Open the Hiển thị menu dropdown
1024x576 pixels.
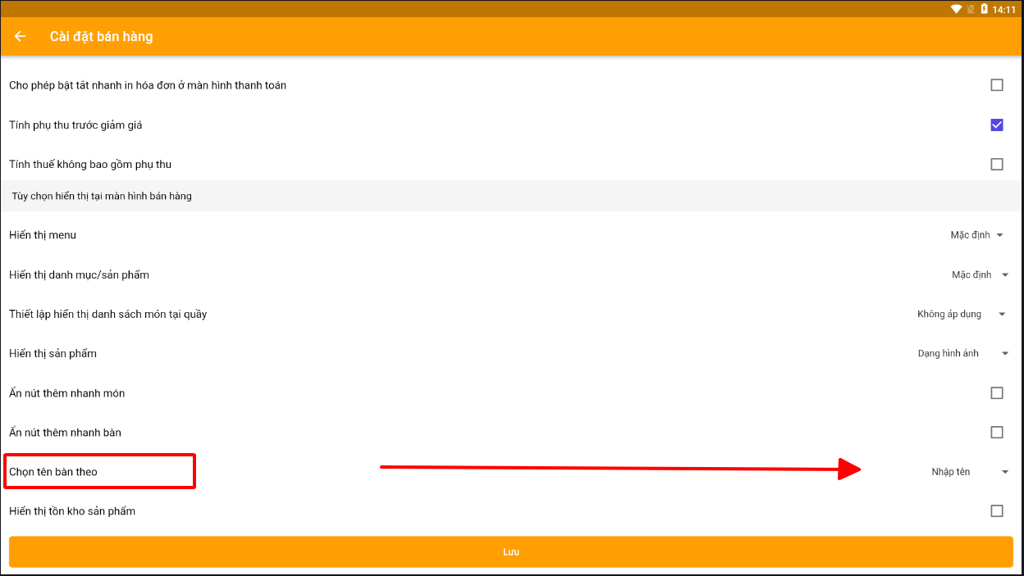pyautogui.click(x=976, y=235)
